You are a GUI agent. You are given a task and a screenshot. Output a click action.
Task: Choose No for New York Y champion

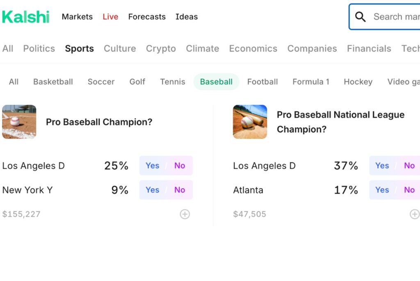click(180, 190)
